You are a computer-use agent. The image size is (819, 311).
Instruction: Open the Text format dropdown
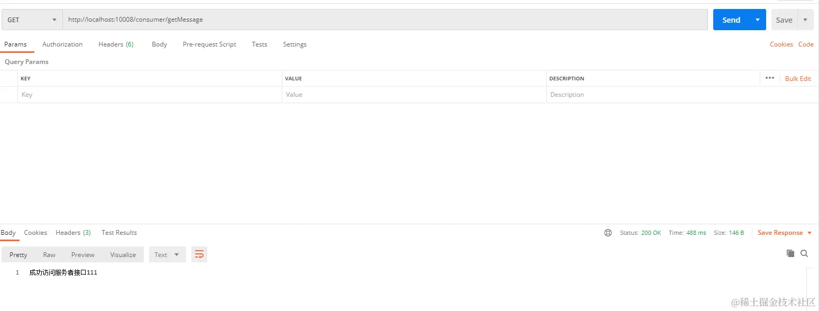tap(168, 254)
